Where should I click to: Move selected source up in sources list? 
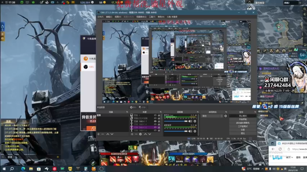point(145,134)
